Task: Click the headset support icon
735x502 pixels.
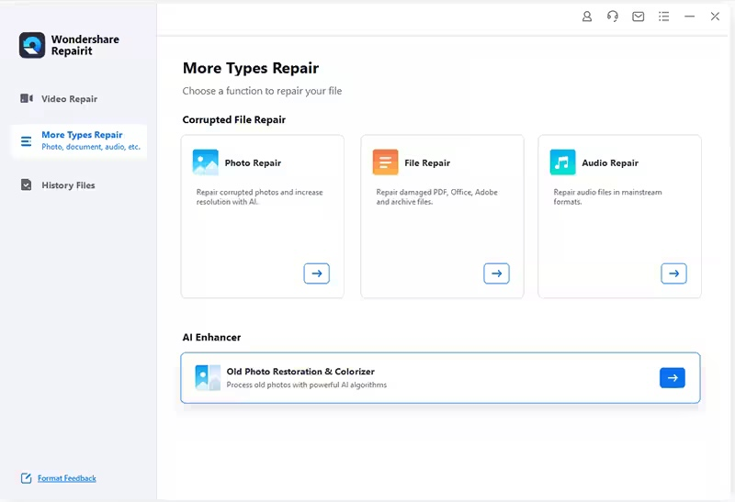Action: (x=613, y=17)
